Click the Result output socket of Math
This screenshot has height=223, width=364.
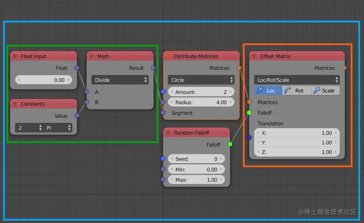click(x=153, y=68)
